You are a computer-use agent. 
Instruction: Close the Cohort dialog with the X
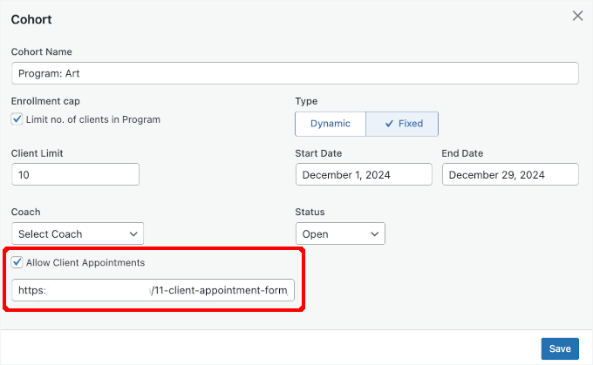click(x=577, y=16)
